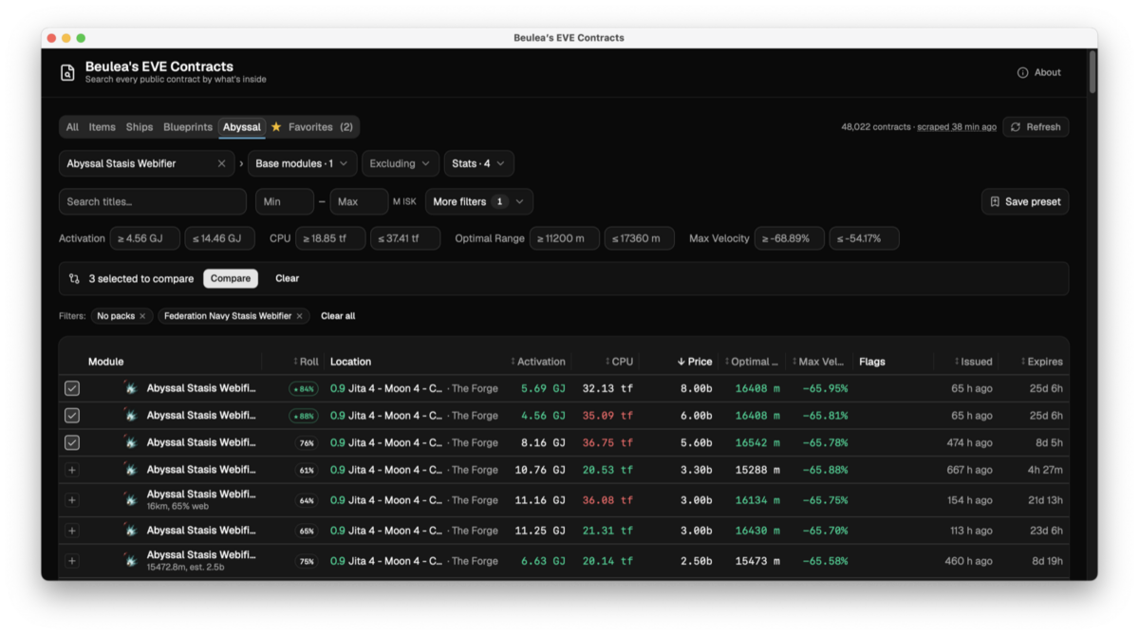This screenshot has width=1139, height=635.
Task: Remove the Federation Navy Stasis Webifier filter
Action: [299, 316]
